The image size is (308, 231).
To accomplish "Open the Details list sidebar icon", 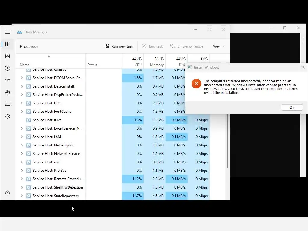I will [8, 104].
